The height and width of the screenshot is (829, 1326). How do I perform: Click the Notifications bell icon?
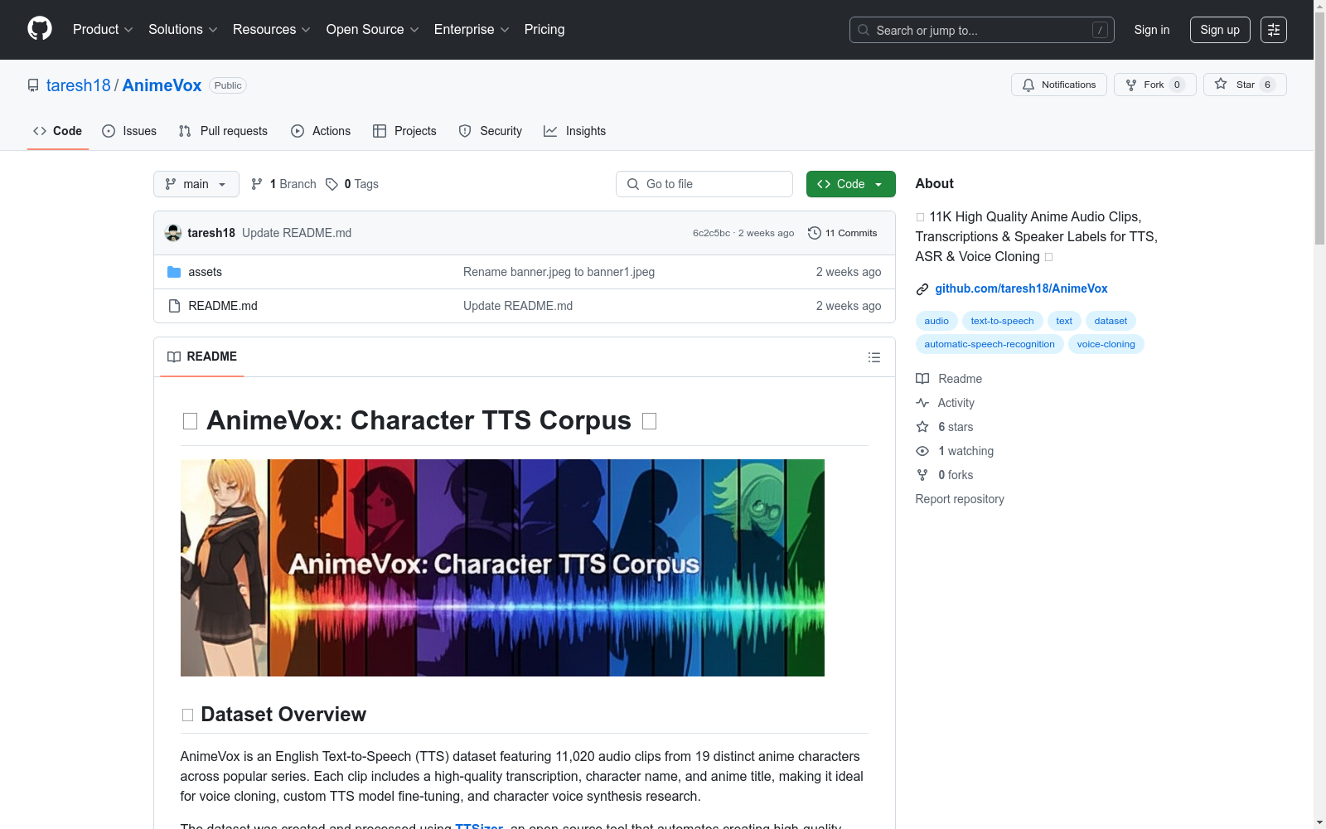1028,85
